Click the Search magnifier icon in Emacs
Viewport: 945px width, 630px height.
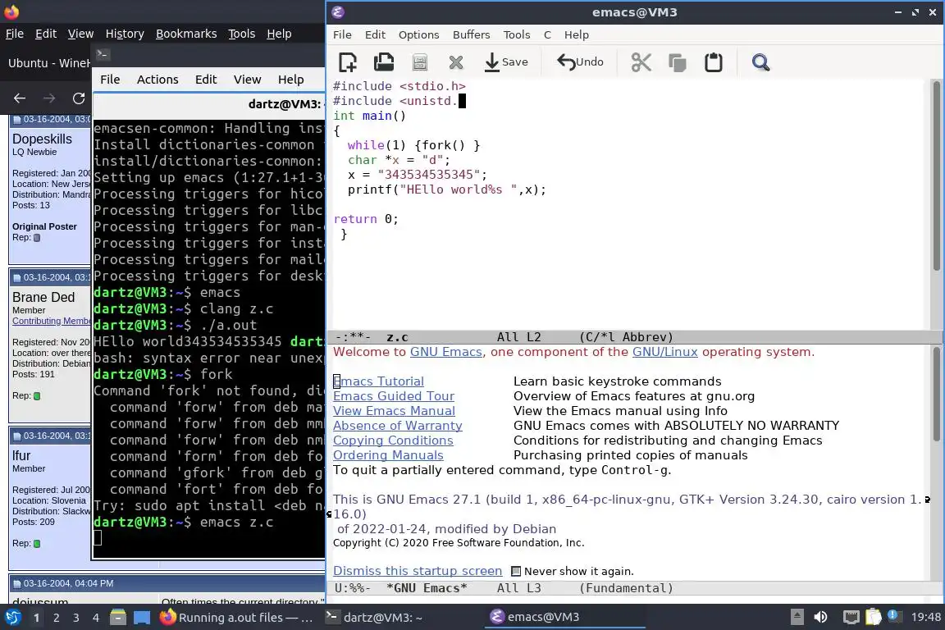point(760,62)
